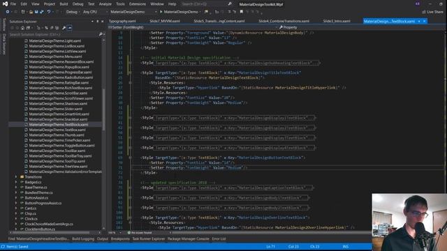The height and width of the screenshot is (251, 447).
Task: Click the search magnifier in title bar
Action: pyautogui.click(x=230, y=4)
